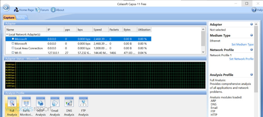Sort adapters by the Bytes column header

[130, 30]
